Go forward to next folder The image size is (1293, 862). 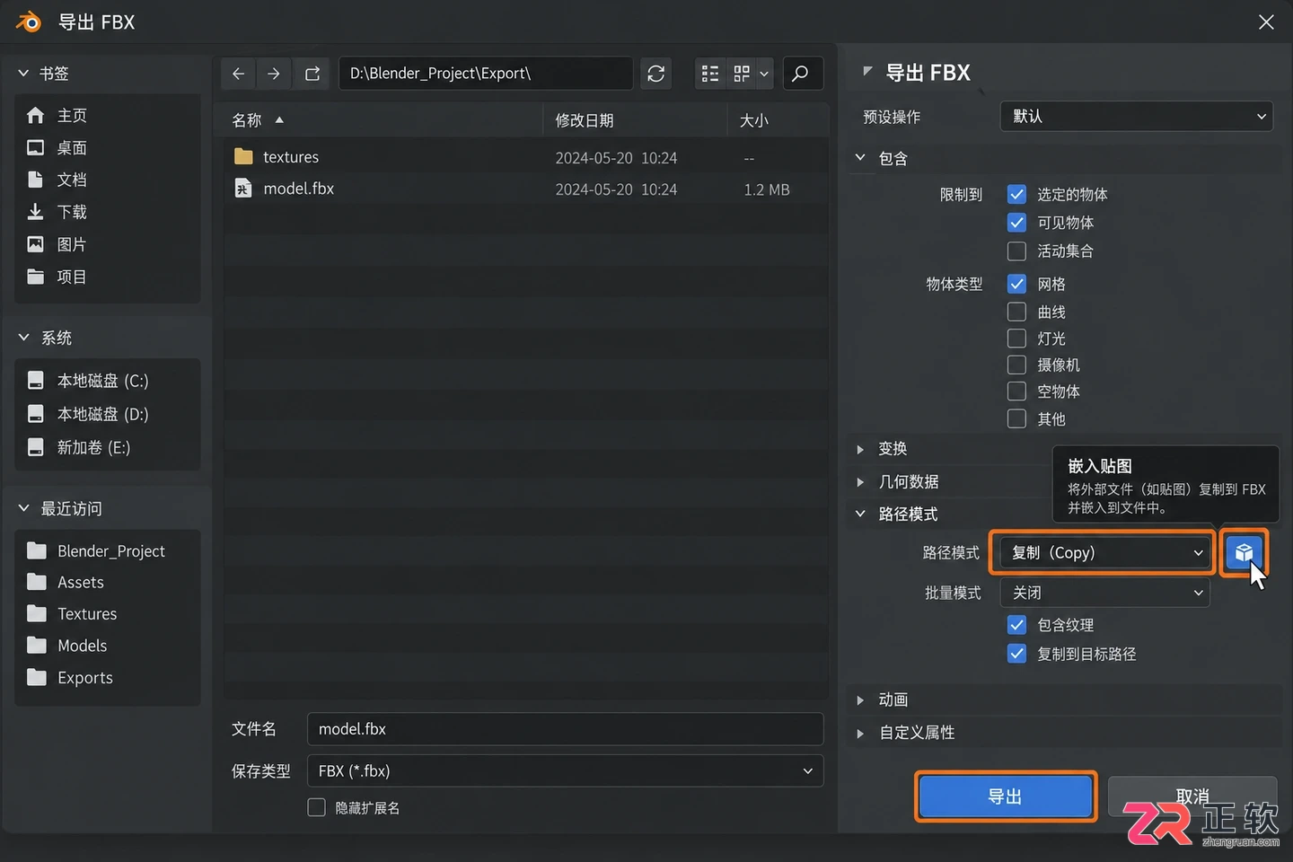274,74
